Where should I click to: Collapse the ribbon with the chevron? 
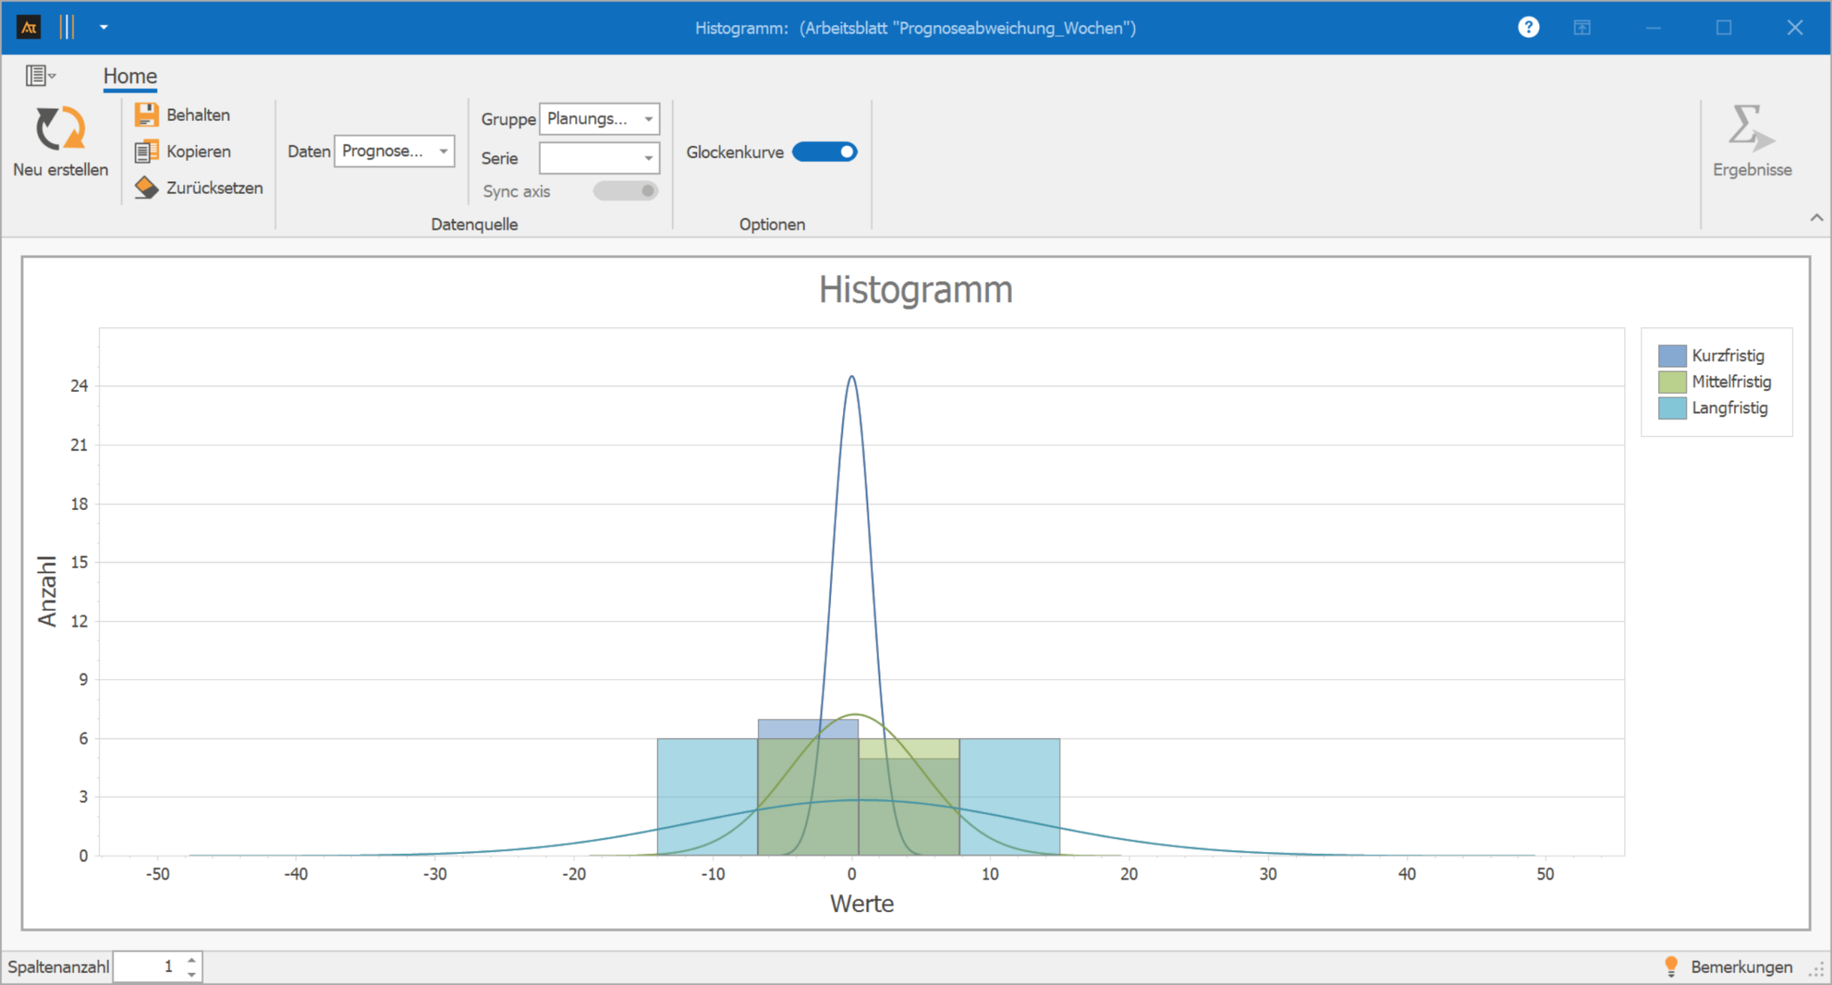[x=1816, y=217]
